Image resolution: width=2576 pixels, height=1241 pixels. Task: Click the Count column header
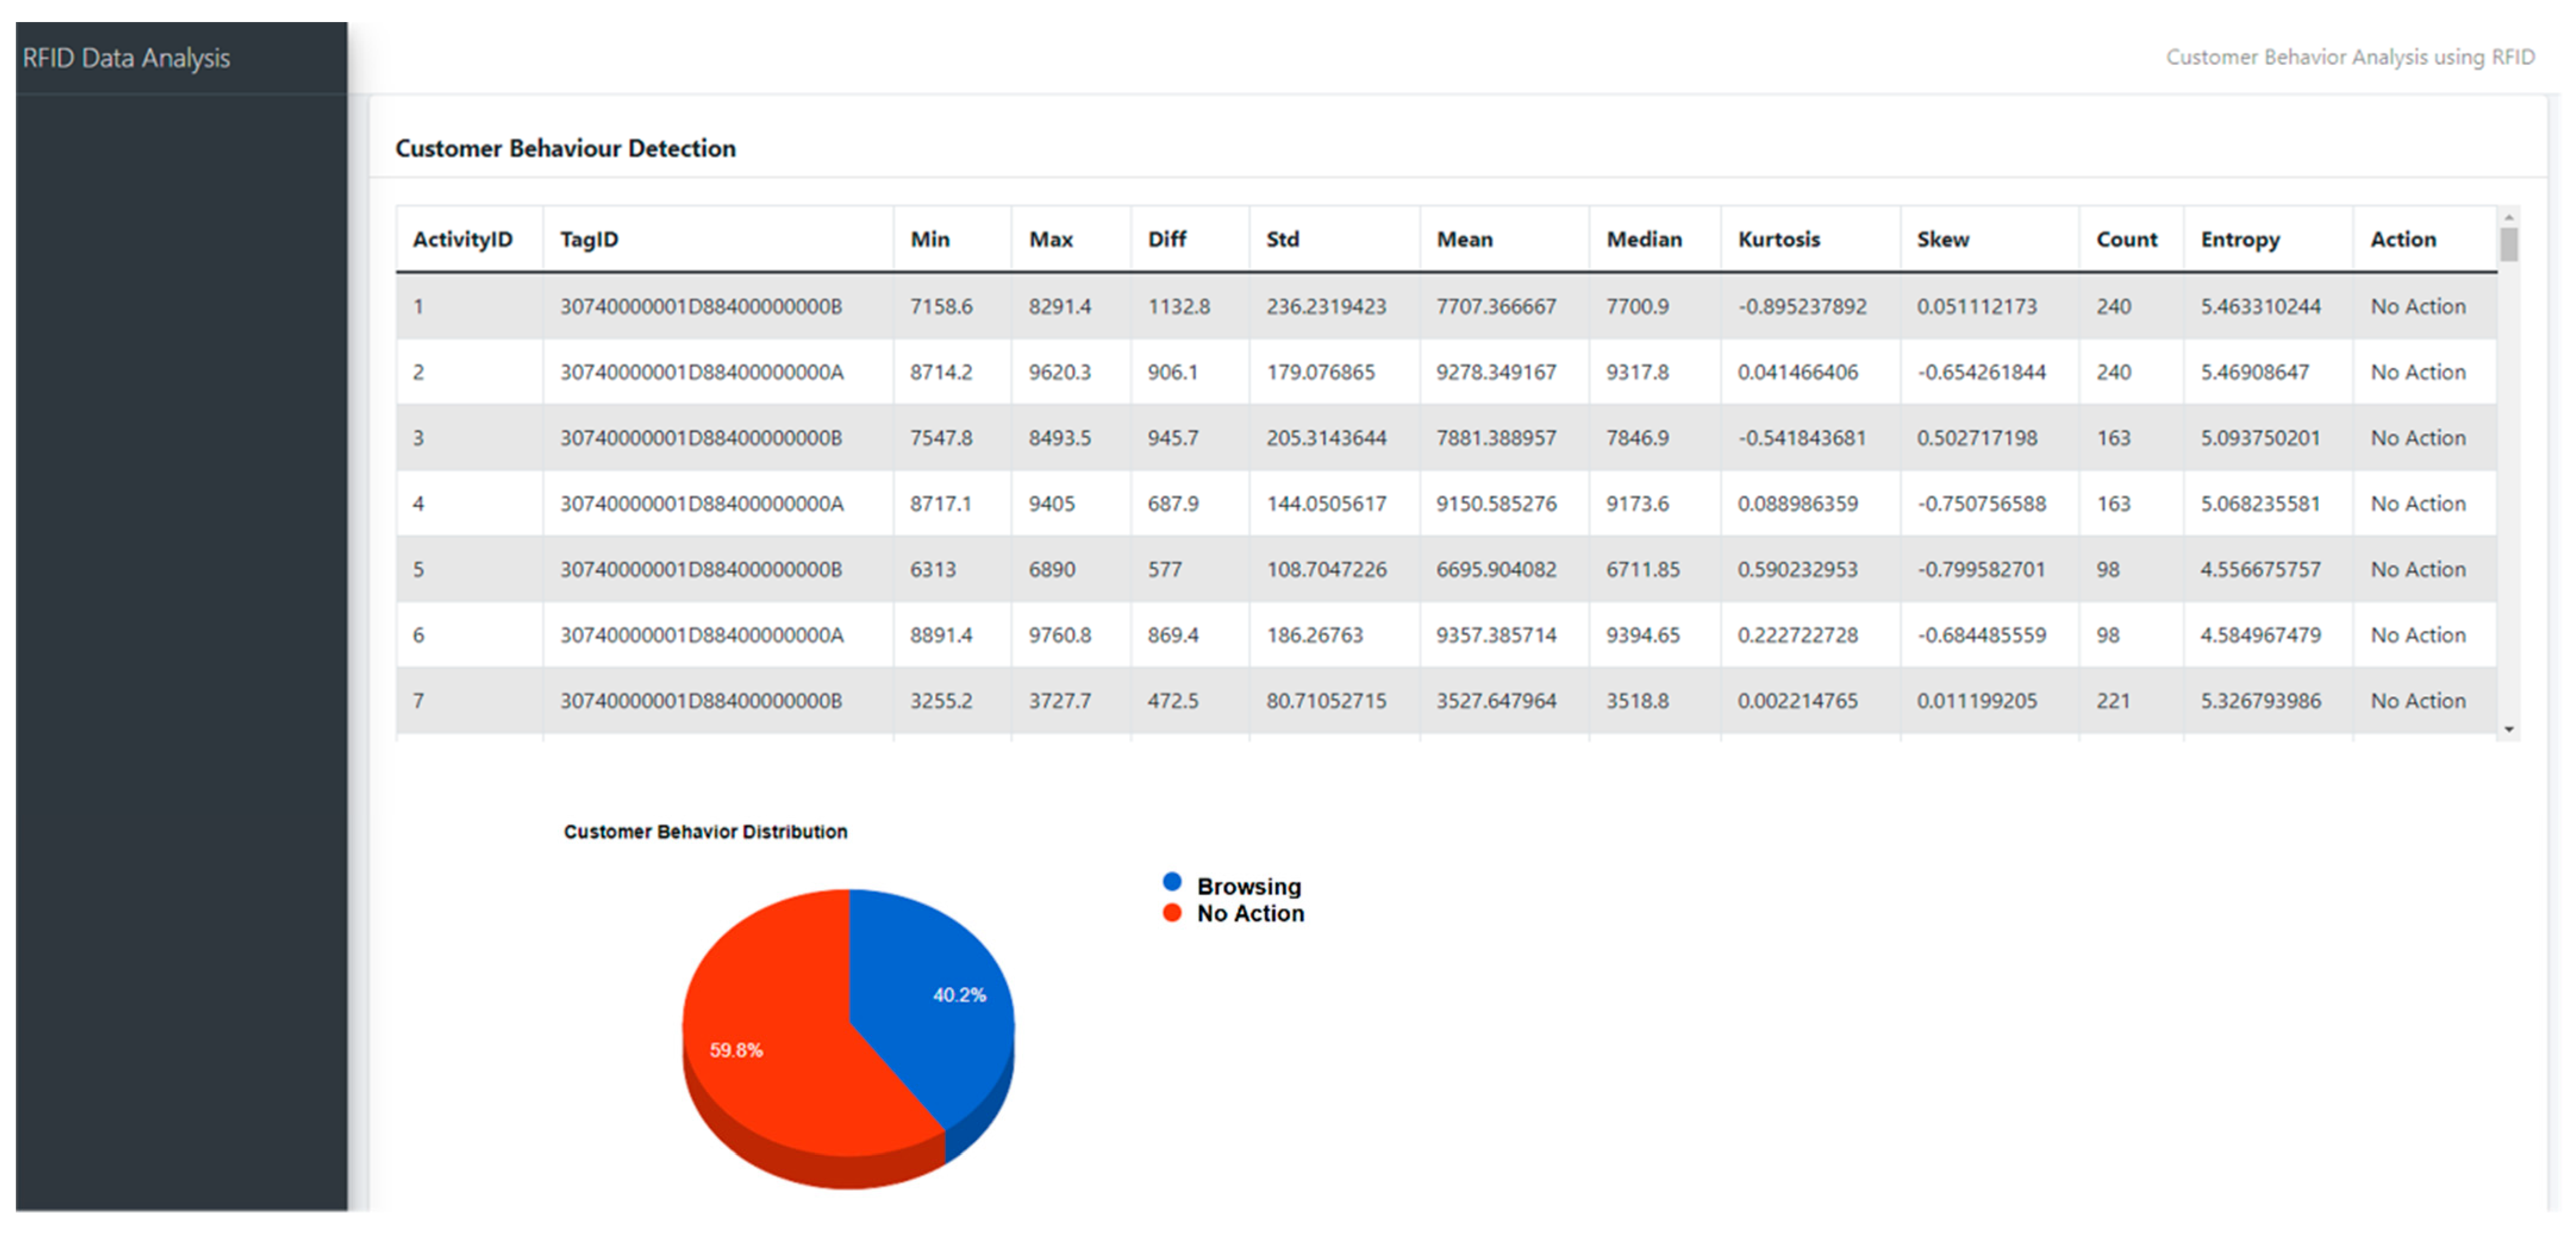coord(2126,239)
